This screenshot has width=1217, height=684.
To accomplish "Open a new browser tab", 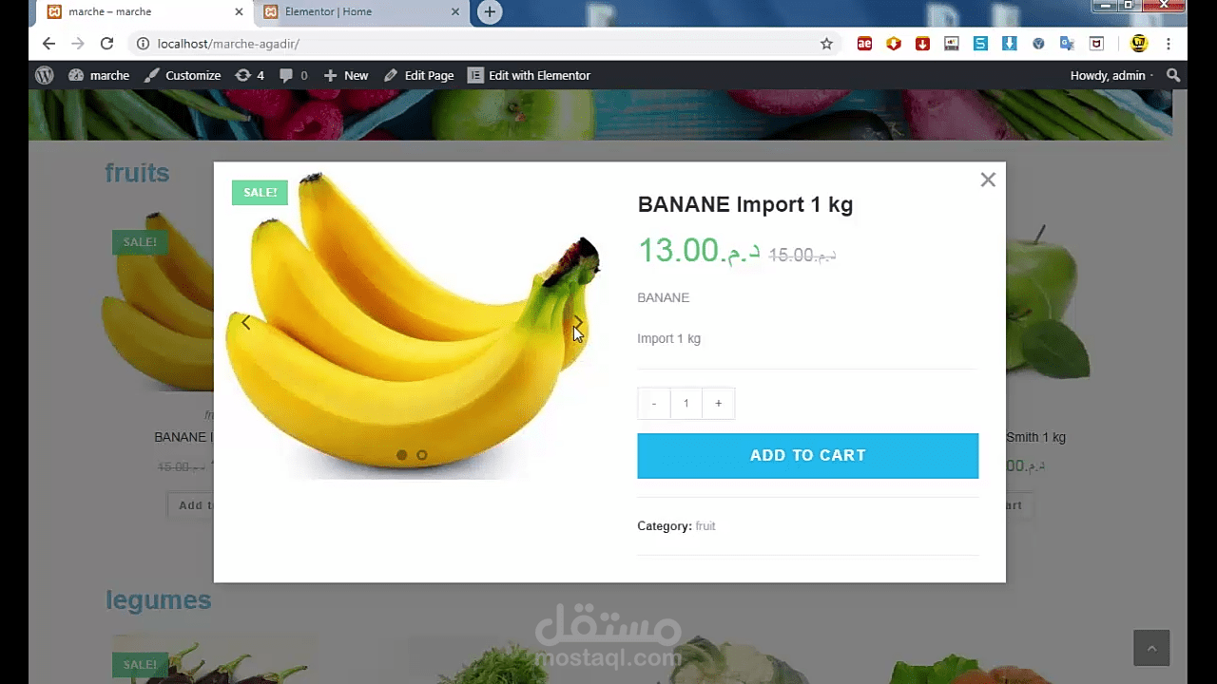I will [x=489, y=12].
